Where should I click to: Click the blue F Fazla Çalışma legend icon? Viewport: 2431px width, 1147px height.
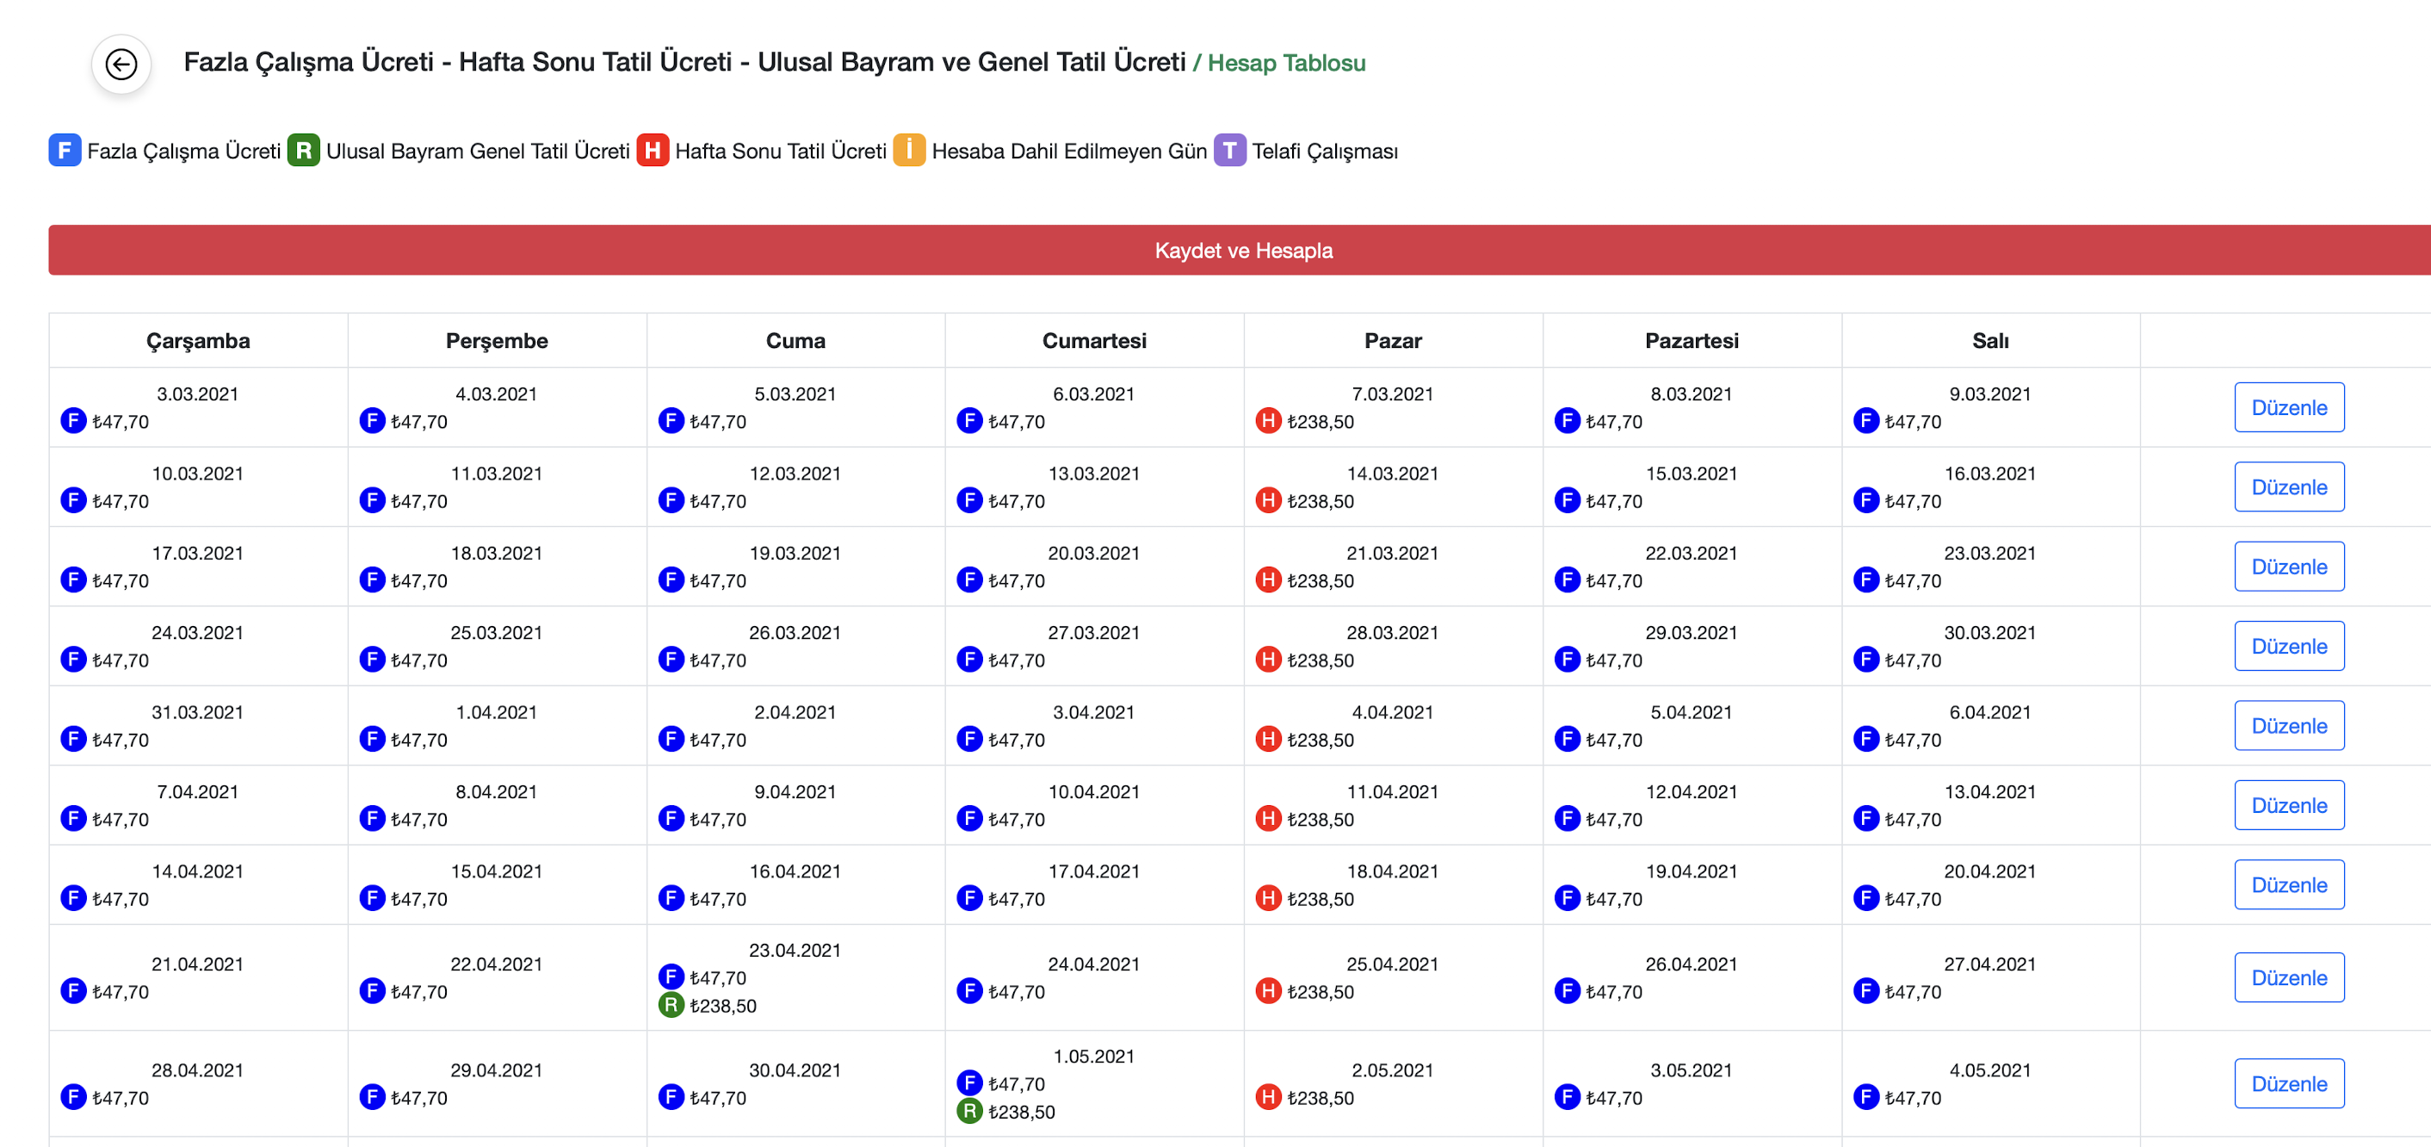(x=65, y=150)
